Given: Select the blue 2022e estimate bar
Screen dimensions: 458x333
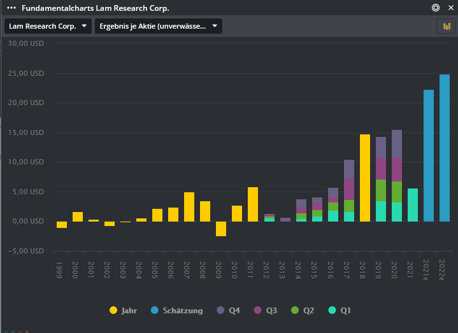Looking at the screenshot, I should coord(445,148).
